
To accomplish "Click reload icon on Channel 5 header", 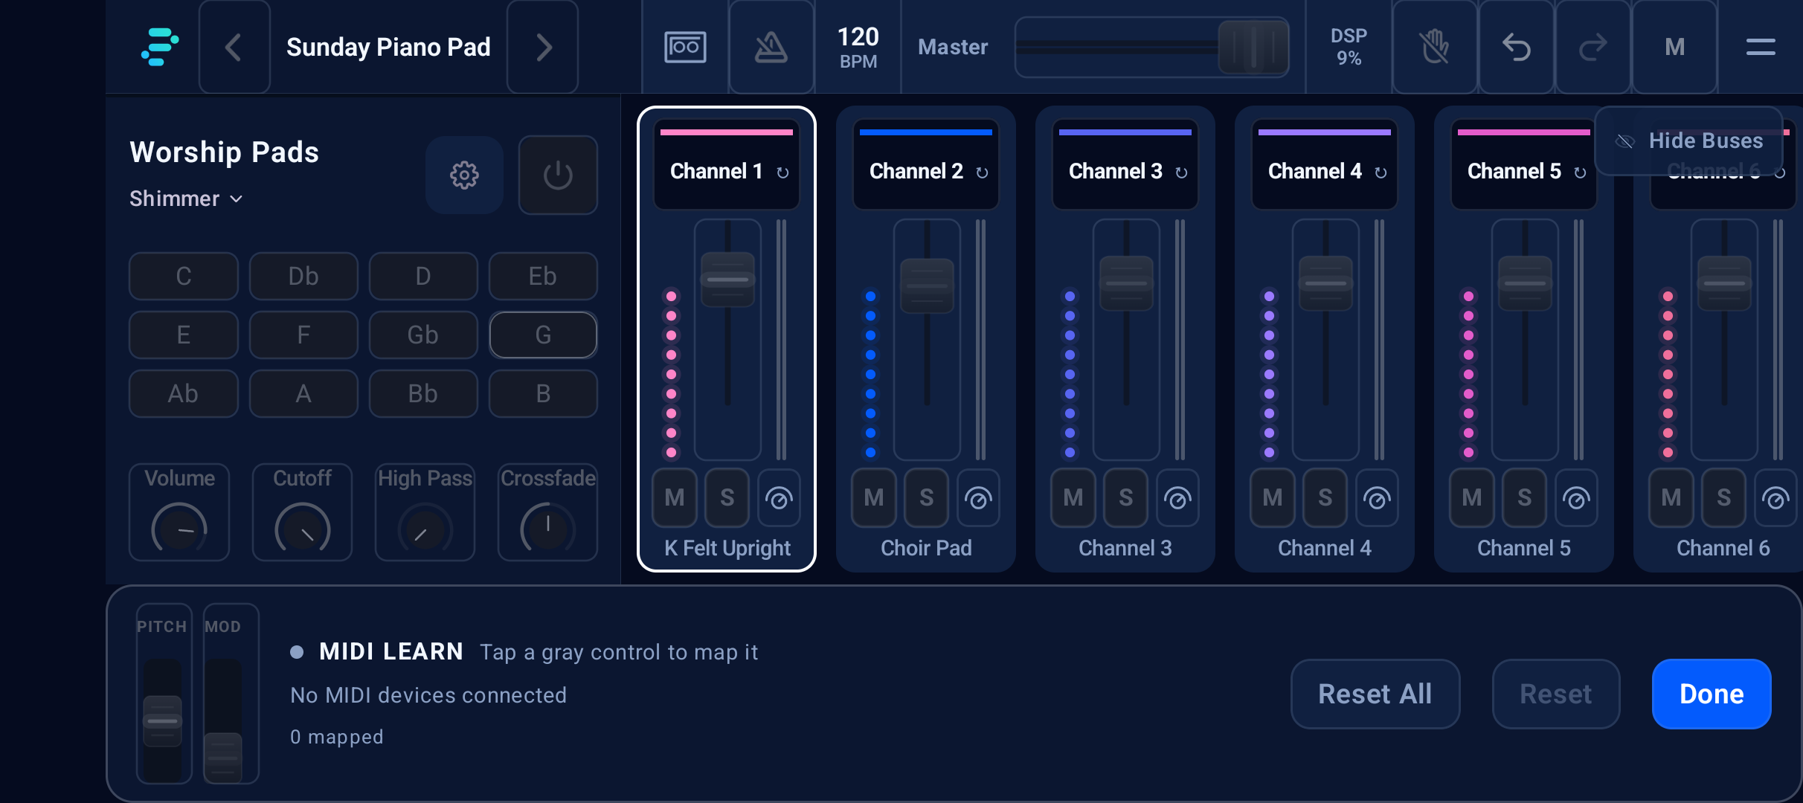I will click(1580, 172).
